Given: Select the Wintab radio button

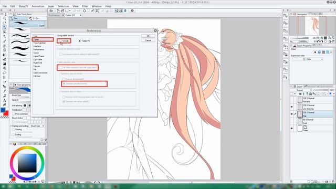Looking at the screenshot, I should click(60, 41).
